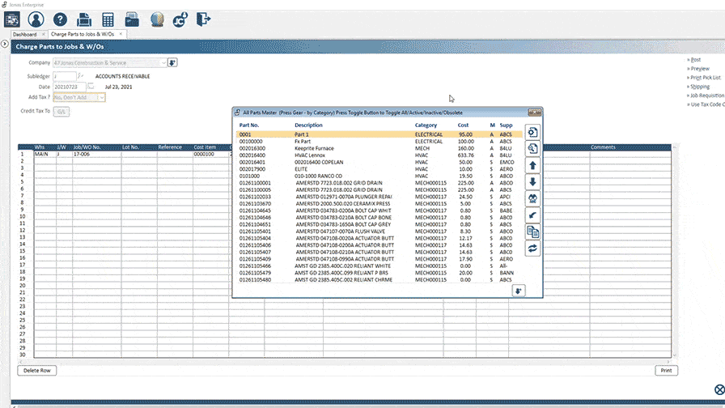Close the Charge Parts to Jobs tab

pyautogui.click(x=121, y=34)
